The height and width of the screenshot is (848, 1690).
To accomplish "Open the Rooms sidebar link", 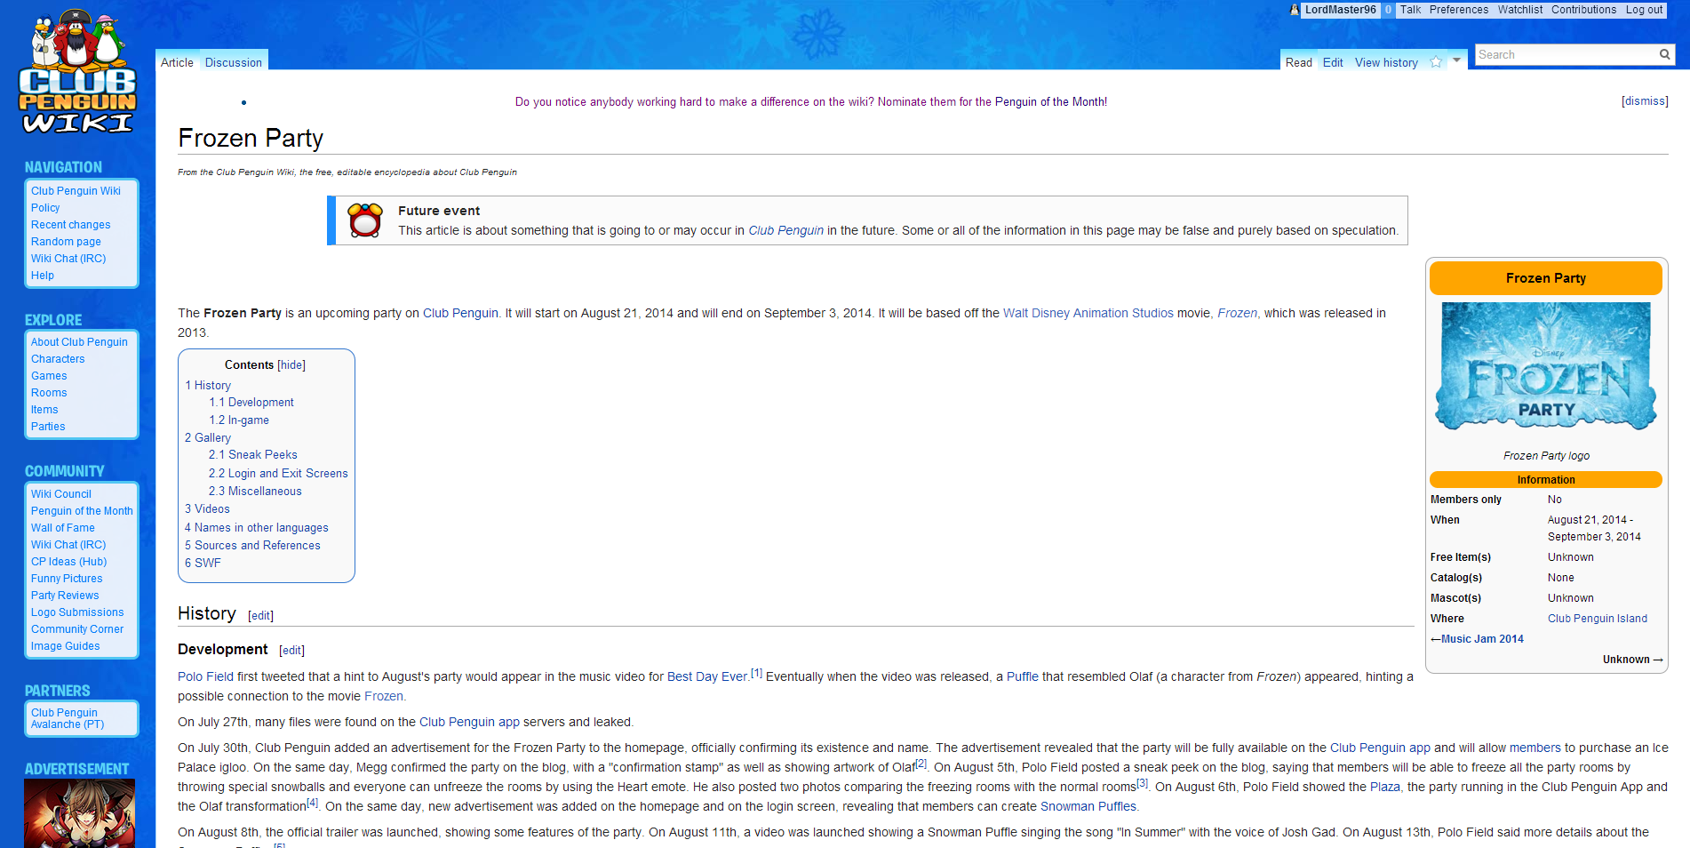I will click(x=49, y=393).
